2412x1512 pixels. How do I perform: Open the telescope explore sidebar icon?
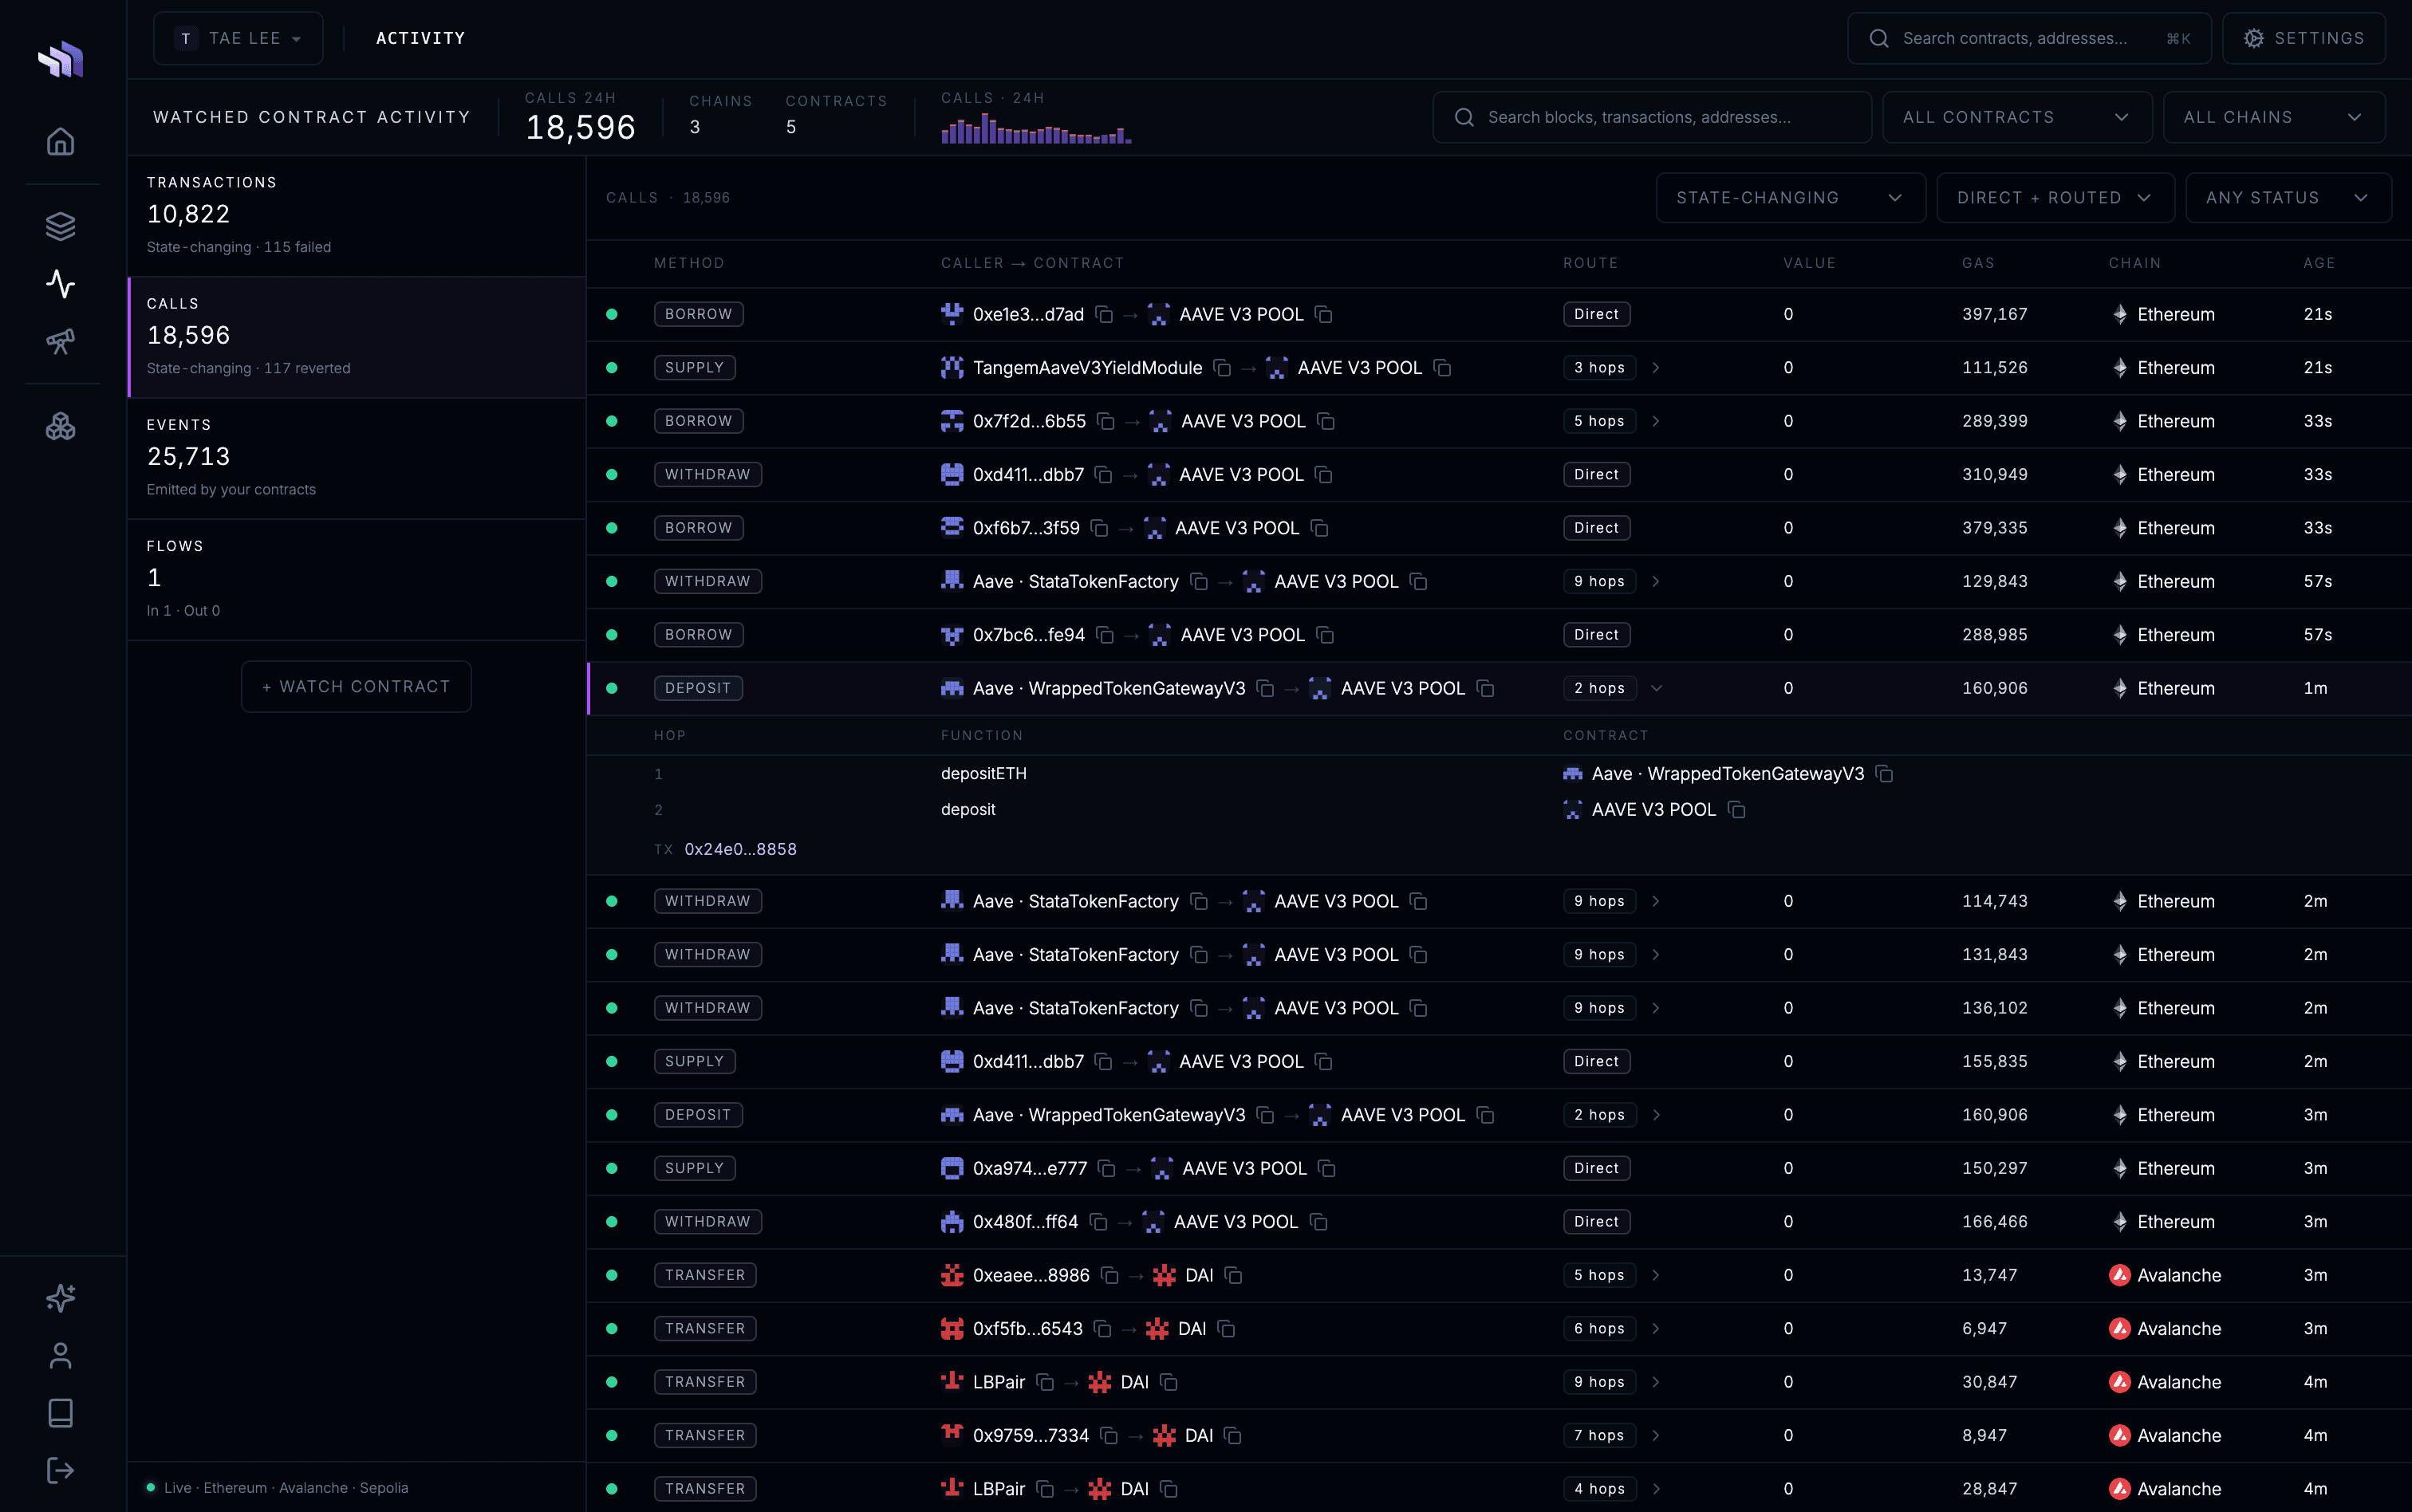(61, 341)
